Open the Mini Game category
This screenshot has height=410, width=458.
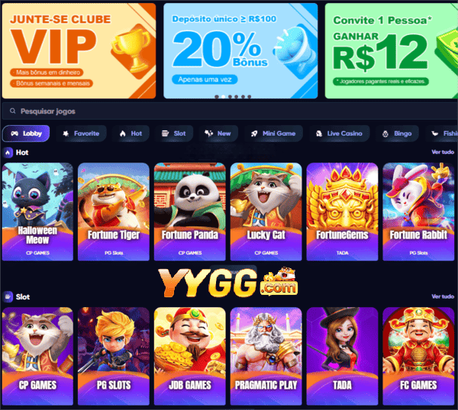pos(273,133)
